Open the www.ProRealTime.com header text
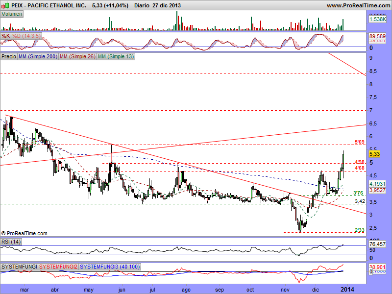The image size is (392, 294). 358,5
